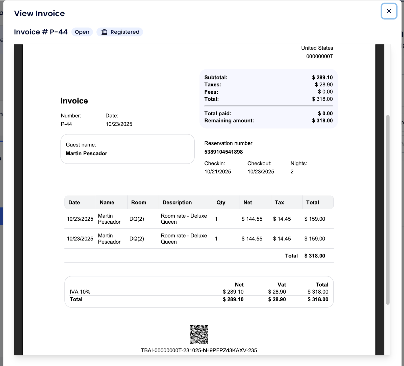Close the View Invoice dialog

389,11
